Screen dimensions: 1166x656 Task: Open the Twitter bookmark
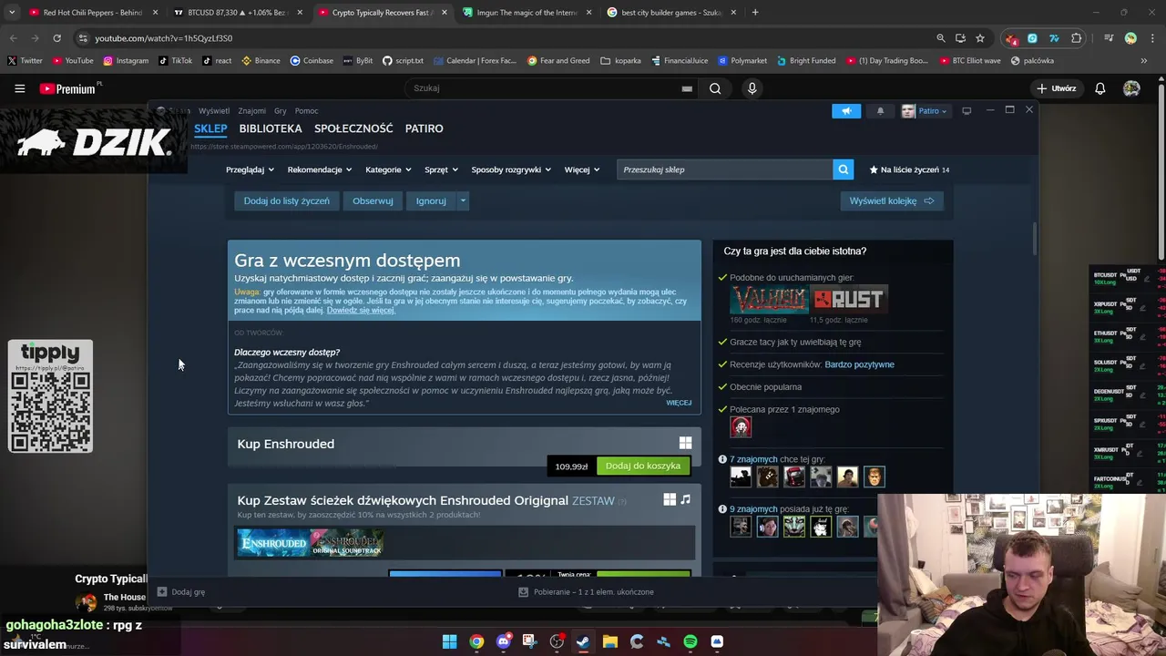pyautogui.click(x=25, y=61)
